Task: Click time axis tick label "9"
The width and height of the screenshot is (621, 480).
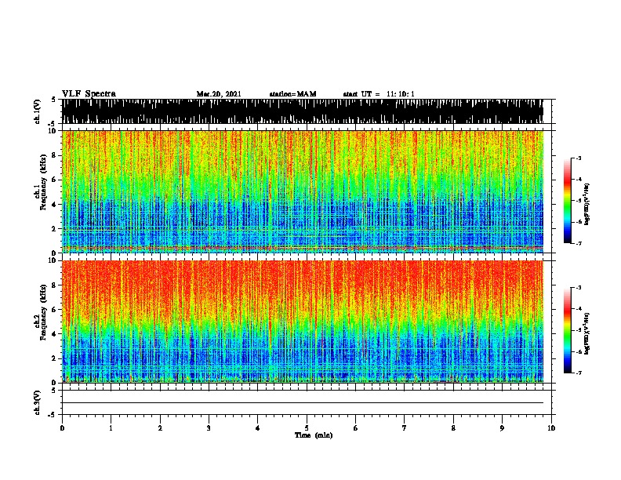Action: [502, 428]
